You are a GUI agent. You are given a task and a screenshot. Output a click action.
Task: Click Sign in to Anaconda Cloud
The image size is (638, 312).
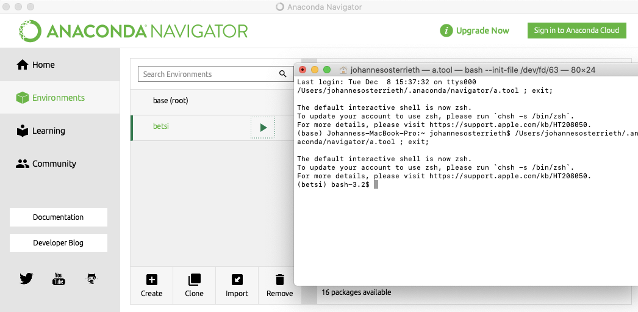click(x=576, y=31)
